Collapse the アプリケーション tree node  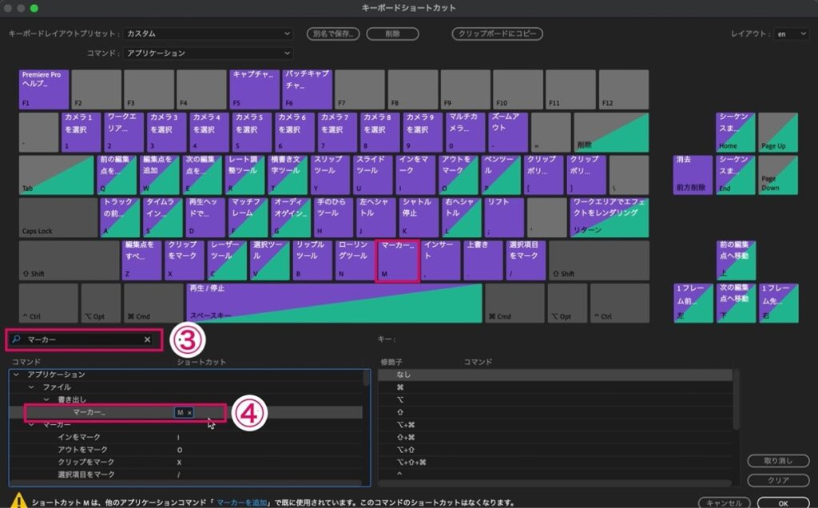[16, 375]
